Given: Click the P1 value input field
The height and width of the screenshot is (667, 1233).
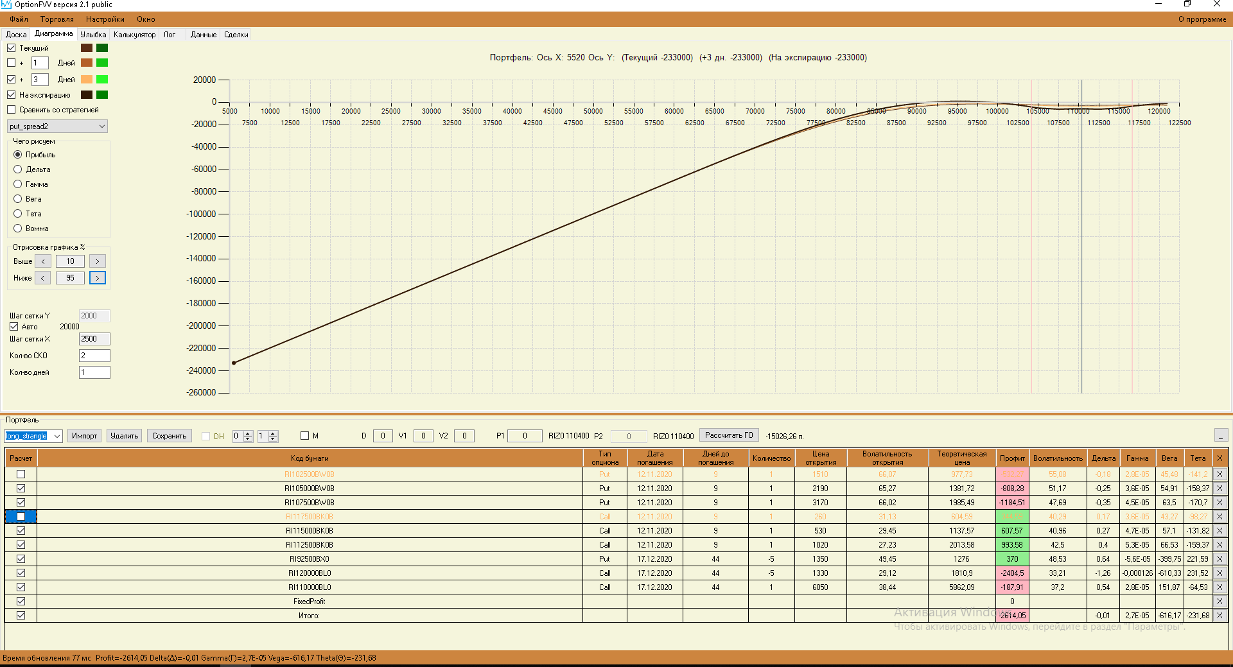Looking at the screenshot, I should [x=525, y=436].
